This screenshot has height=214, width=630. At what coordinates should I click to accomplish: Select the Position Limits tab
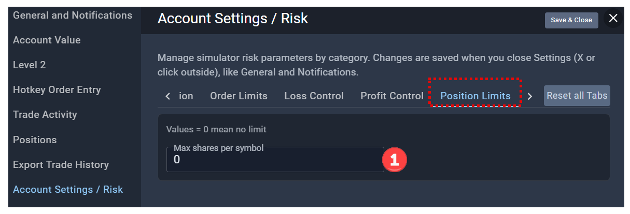(475, 96)
